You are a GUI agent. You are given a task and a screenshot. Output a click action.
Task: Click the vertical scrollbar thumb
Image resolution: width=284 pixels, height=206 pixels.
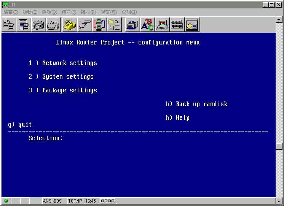point(279,146)
